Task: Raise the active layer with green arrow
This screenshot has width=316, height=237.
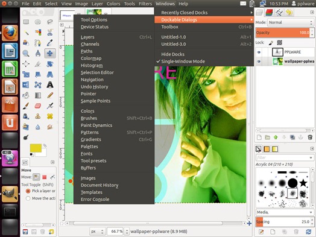Action: [276, 137]
